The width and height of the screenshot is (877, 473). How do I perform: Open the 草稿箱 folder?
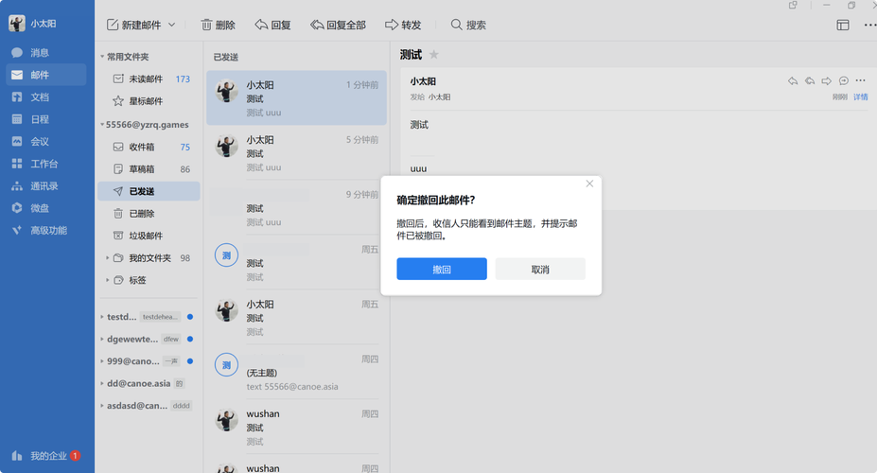[149, 168]
